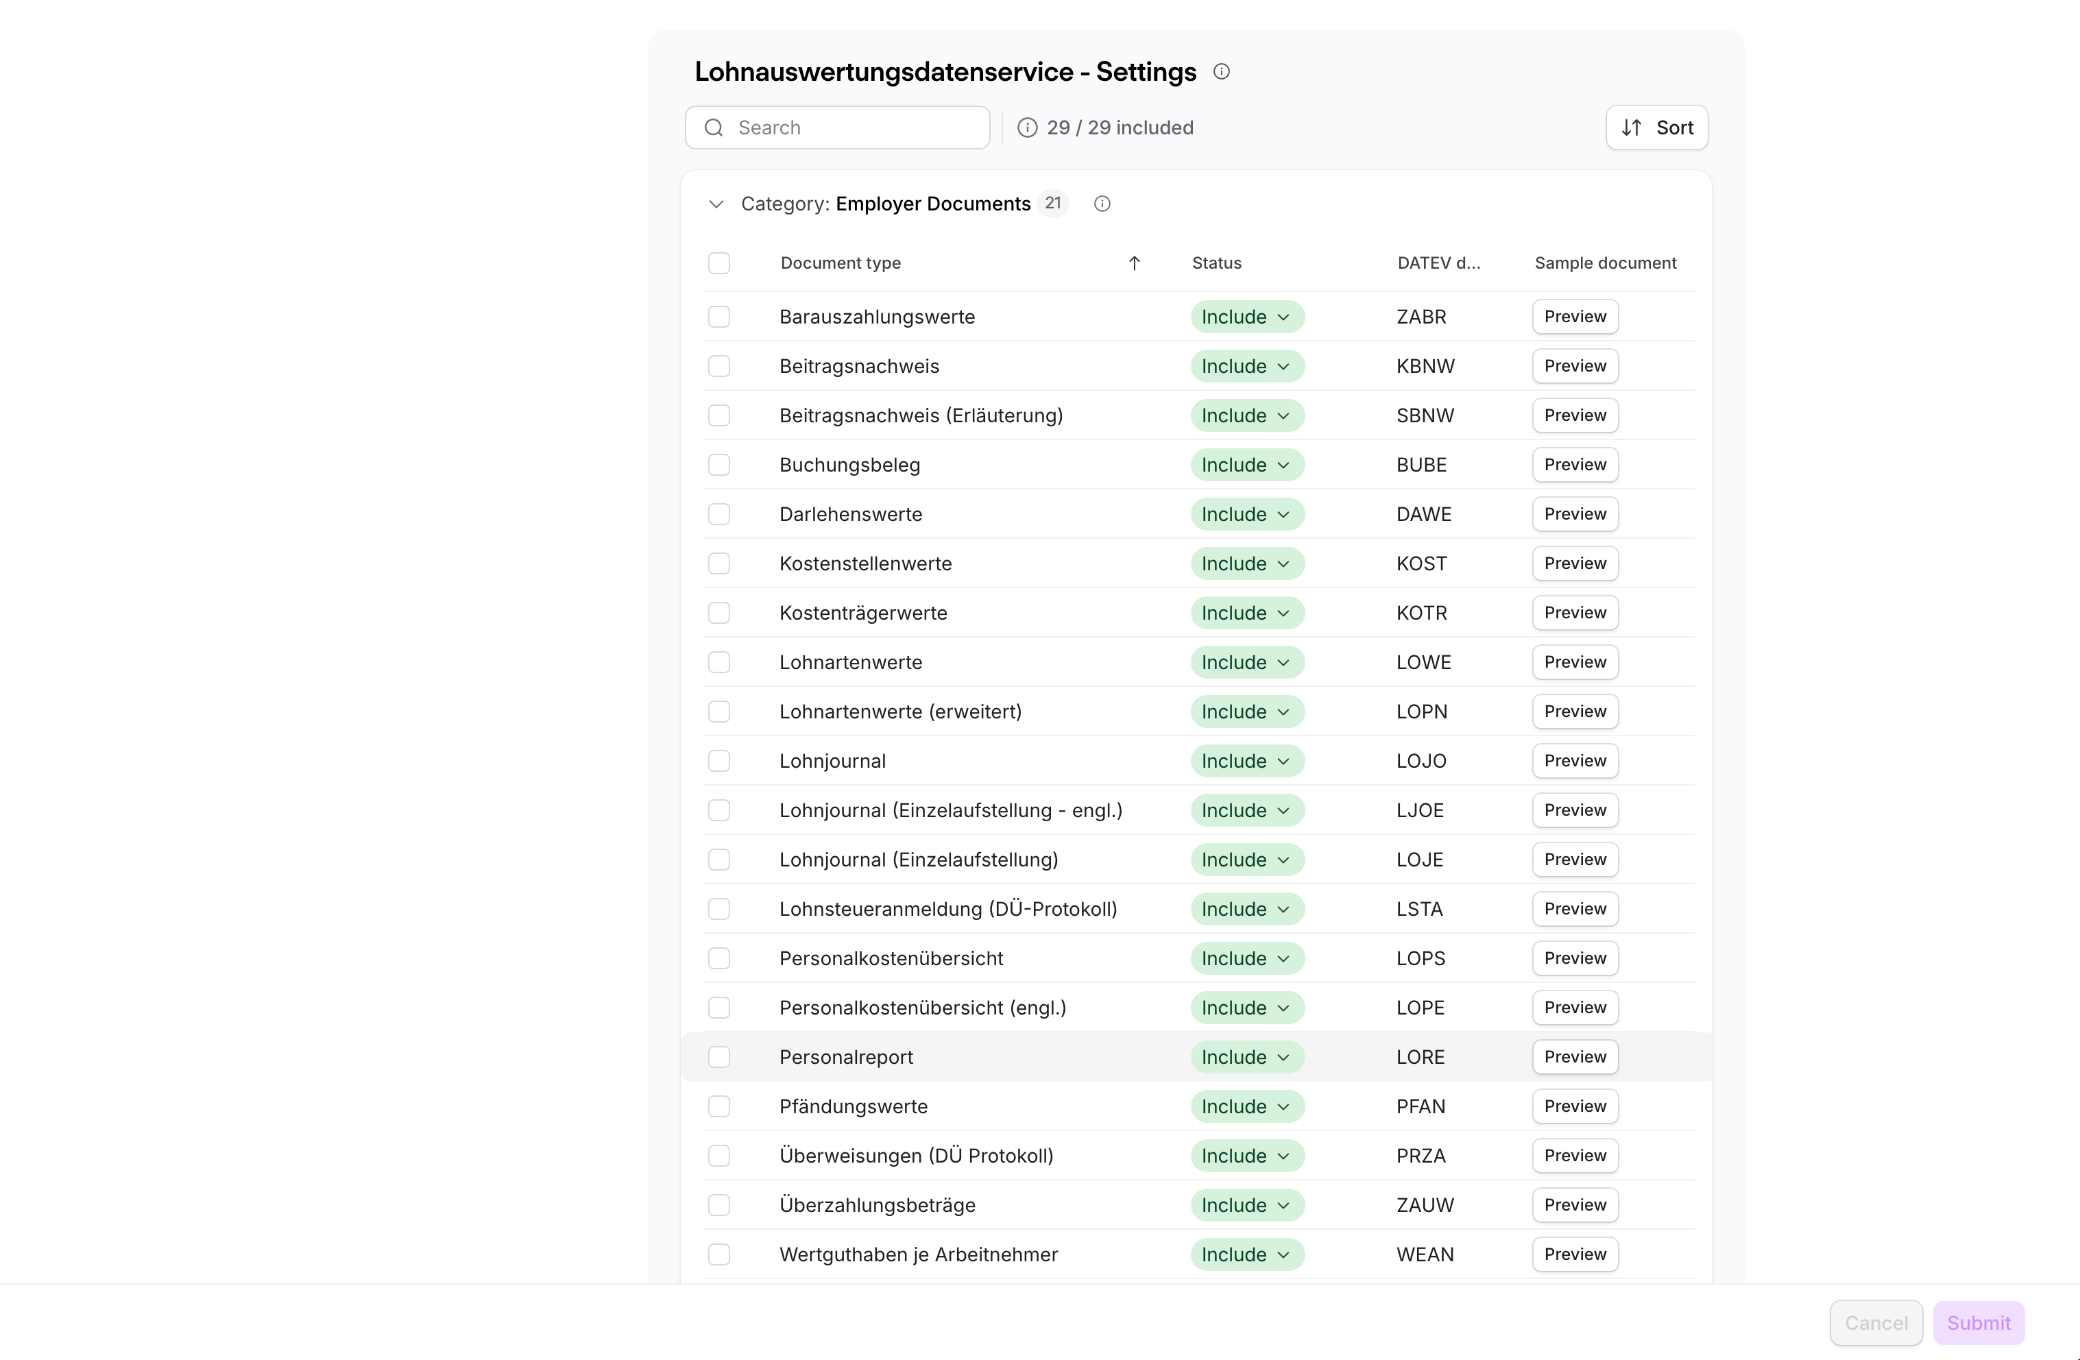
Task: Collapse the Employer Documents category
Action: (716, 204)
